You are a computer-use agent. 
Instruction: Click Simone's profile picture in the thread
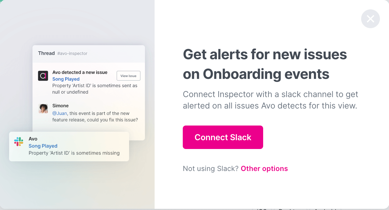(x=43, y=109)
